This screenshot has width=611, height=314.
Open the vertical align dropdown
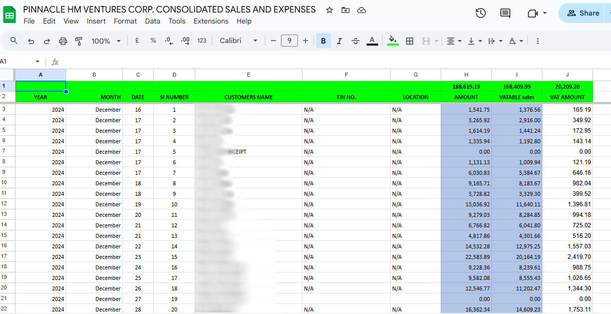(475, 41)
